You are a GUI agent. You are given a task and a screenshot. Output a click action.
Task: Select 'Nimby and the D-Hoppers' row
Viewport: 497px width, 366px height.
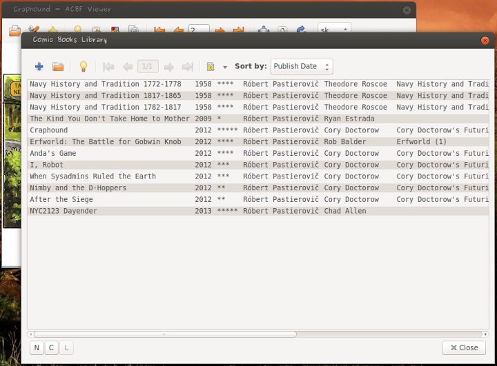pyautogui.click(x=258, y=188)
